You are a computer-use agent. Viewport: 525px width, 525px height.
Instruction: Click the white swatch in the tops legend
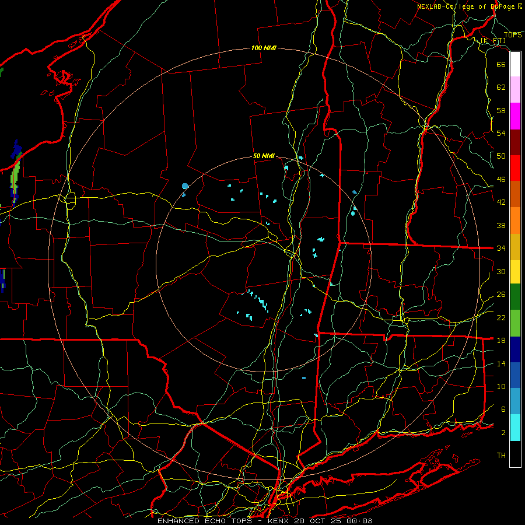pyautogui.click(x=515, y=64)
